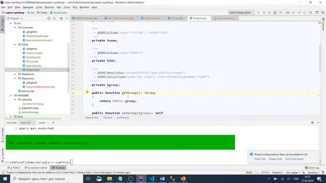The image size is (326, 183).
Task: Open the VCS menu
Action: (75, 7)
